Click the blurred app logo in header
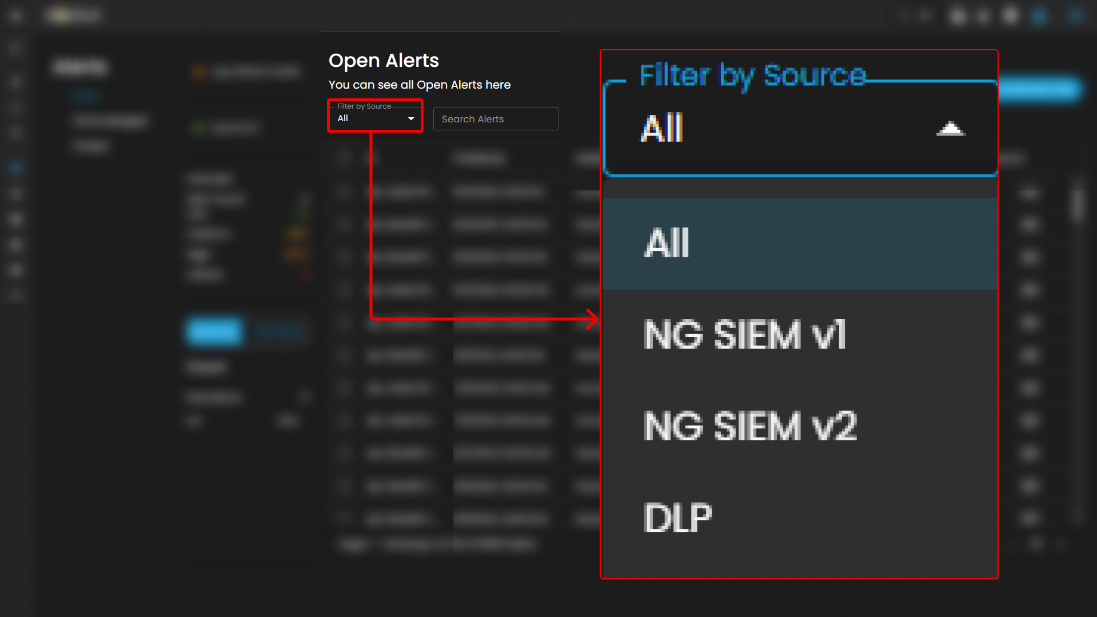 coord(74,15)
